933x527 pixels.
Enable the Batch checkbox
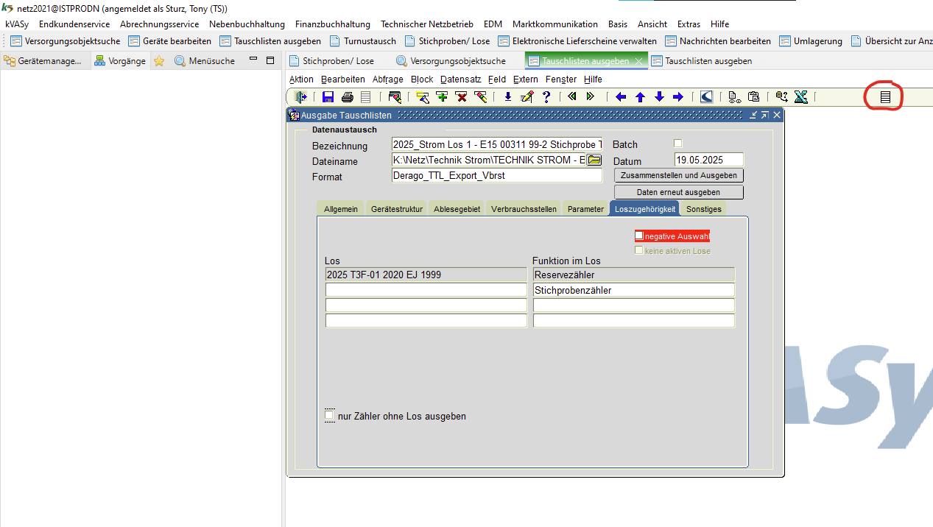coord(678,144)
